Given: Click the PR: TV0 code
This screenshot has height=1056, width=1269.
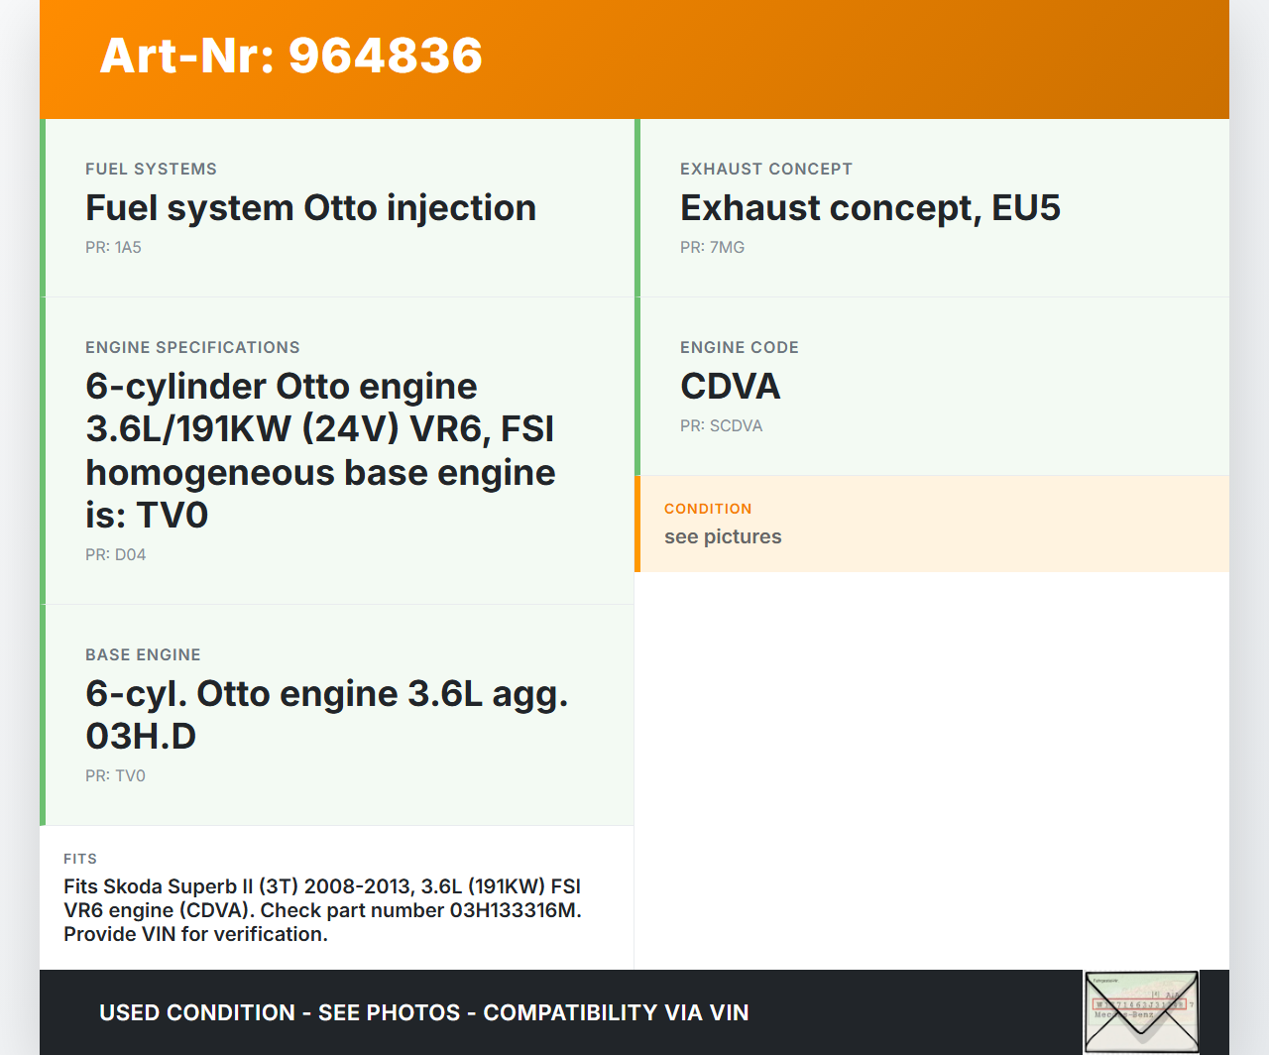Looking at the screenshot, I should tap(115, 776).
